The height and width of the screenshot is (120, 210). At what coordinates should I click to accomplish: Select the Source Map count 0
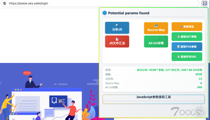pyautogui.click(x=201, y=83)
